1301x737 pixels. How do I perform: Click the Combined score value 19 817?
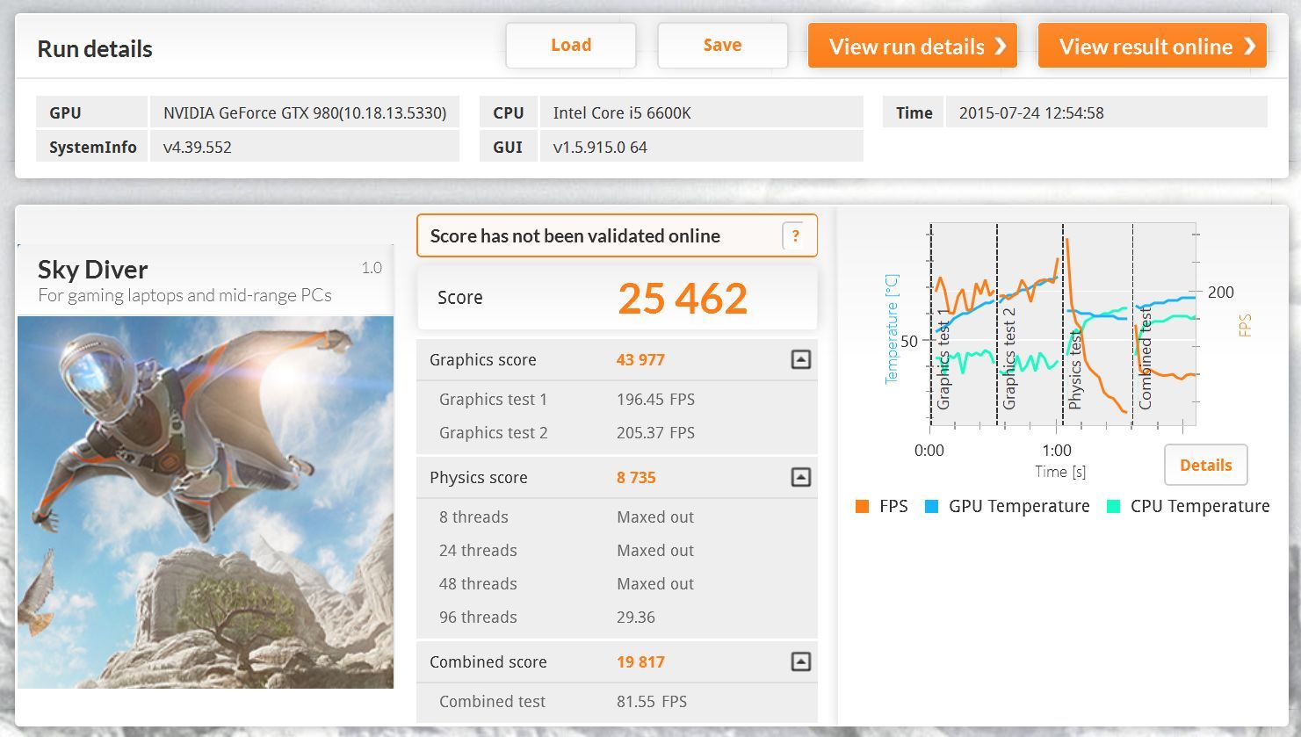(640, 662)
